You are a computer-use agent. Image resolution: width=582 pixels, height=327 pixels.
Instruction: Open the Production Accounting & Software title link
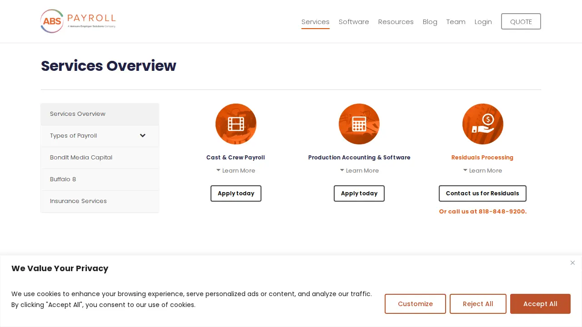click(359, 158)
